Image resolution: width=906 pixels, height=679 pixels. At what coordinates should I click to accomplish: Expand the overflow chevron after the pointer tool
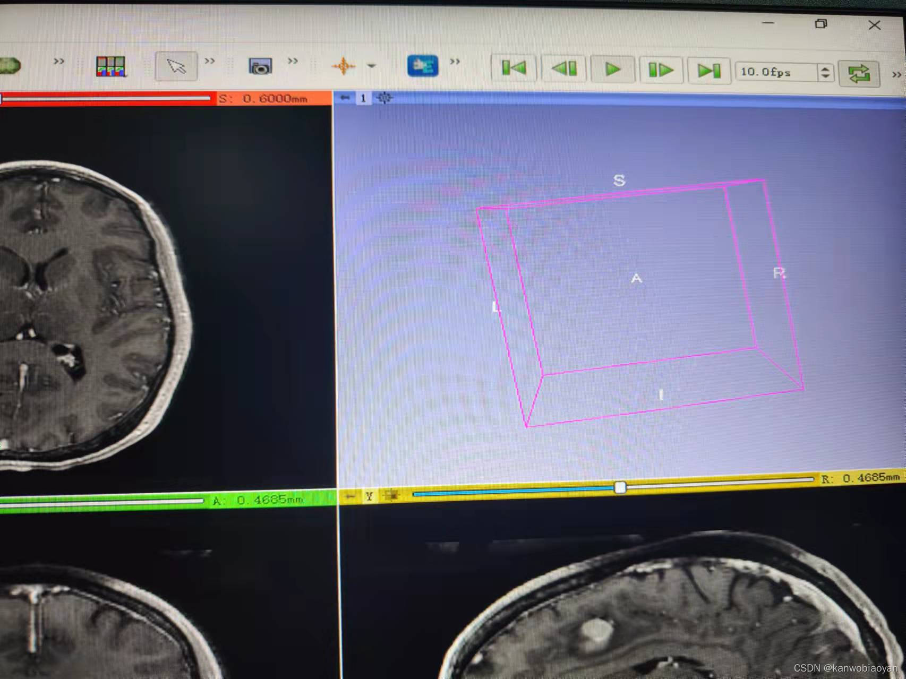coord(210,61)
